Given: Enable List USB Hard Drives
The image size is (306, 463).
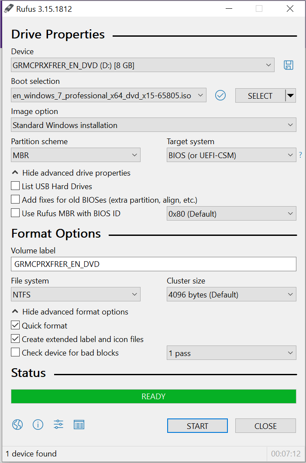Looking at the screenshot, I should pos(15,186).
